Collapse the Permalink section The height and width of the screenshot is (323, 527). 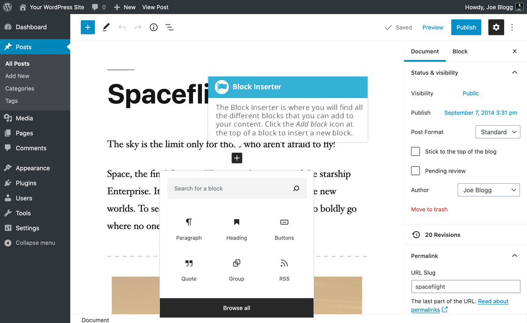pyautogui.click(x=515, y=256)
